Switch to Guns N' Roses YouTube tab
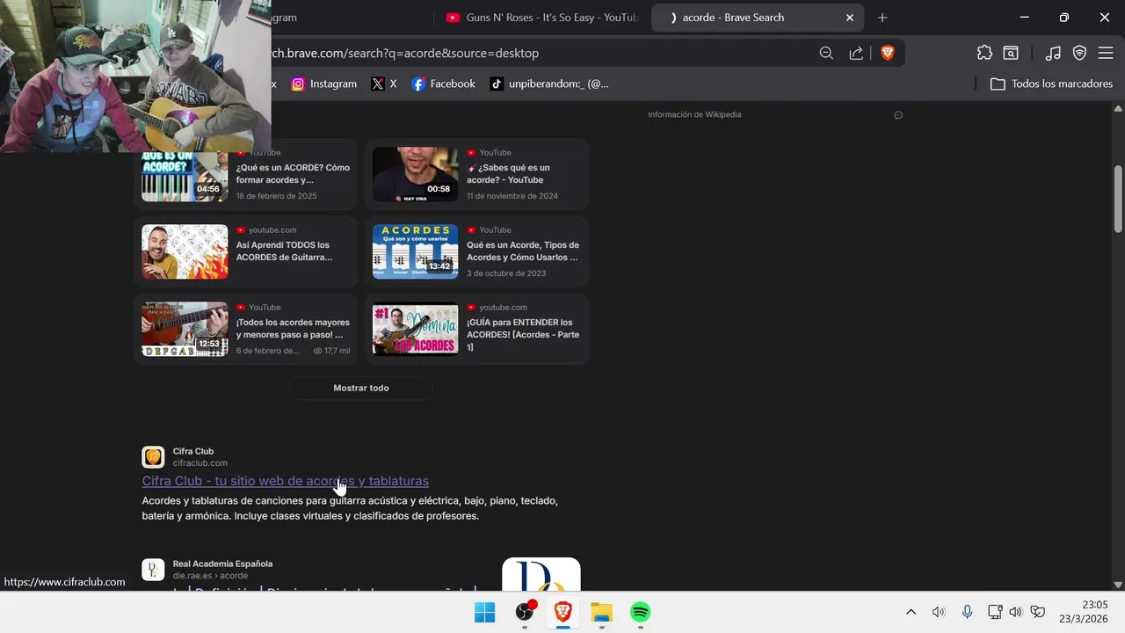Image resolution: width=1125 pixels, height=633 pixels. 541,18
